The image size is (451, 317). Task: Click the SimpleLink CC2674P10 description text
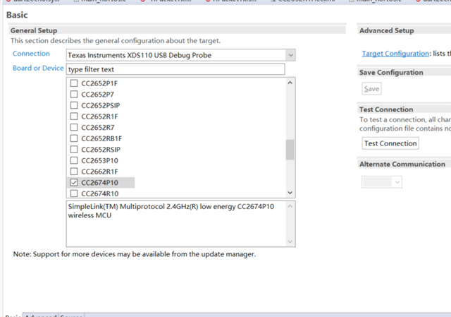point(171,211)
